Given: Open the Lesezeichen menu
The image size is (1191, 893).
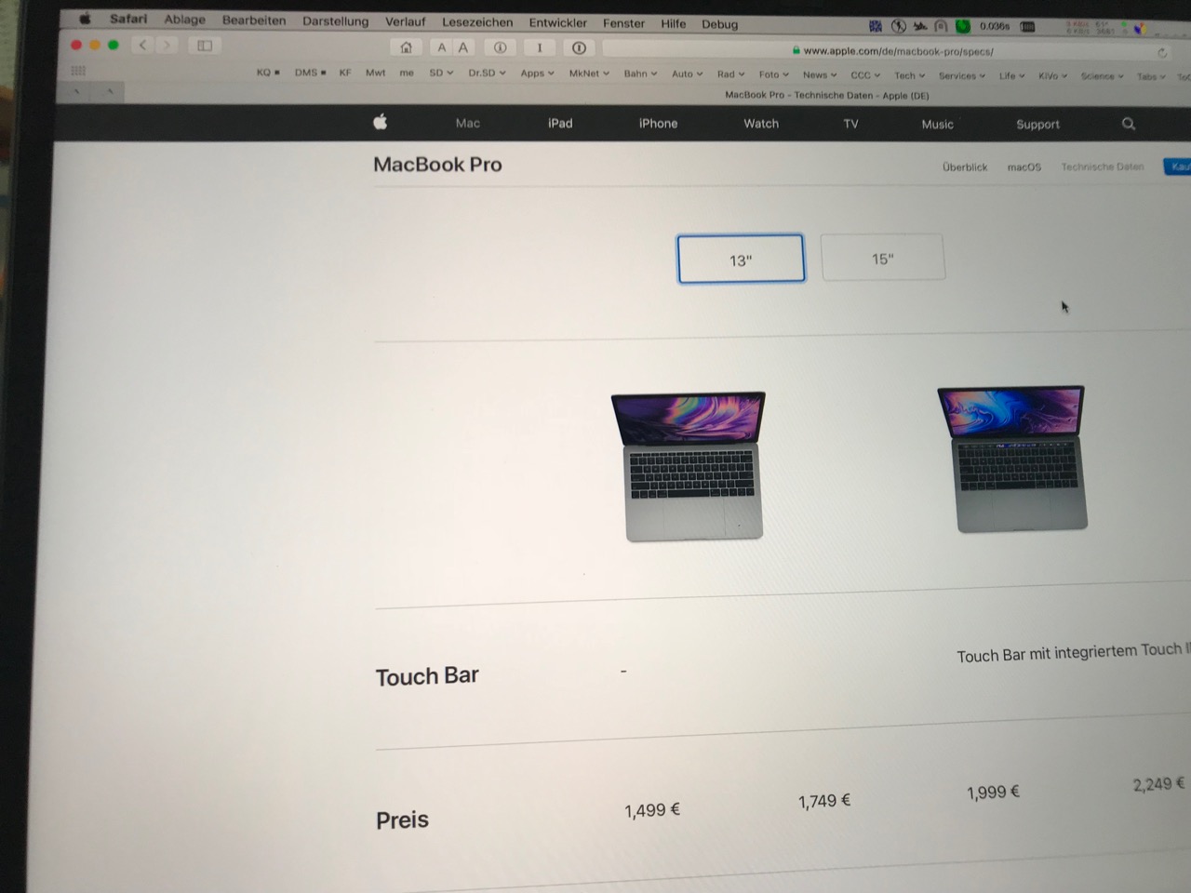Looking at the screenshot, I should coord(477,21).
